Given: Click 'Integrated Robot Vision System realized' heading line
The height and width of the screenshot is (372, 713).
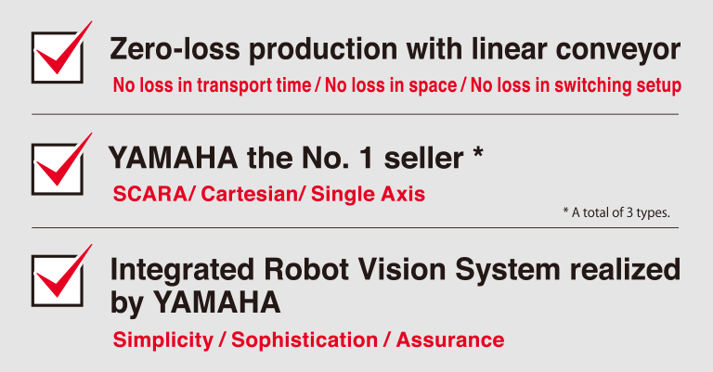Looking at the screenshot, I should pyautogui.click(x=395, y=269).
